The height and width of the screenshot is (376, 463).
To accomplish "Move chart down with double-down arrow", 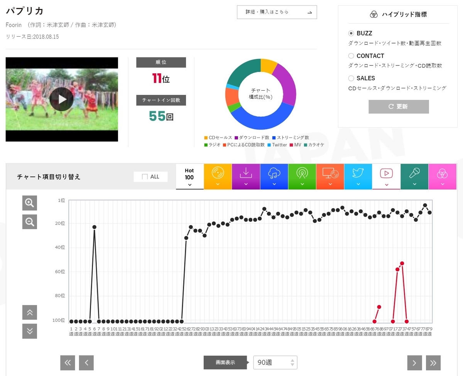I will (30, 331).
